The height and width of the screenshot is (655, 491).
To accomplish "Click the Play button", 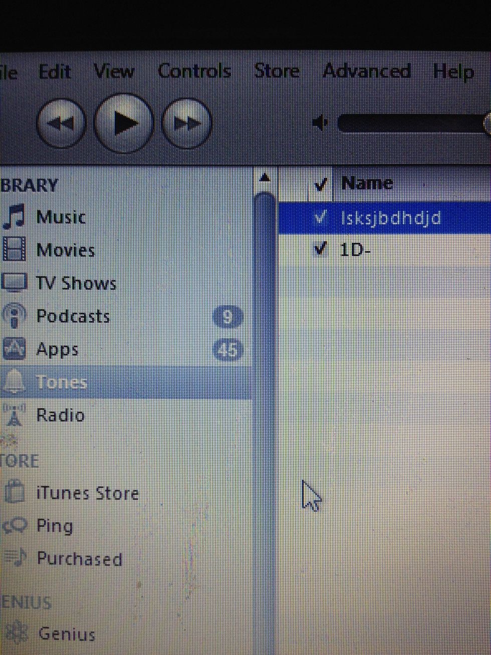I will coord(124,123).
